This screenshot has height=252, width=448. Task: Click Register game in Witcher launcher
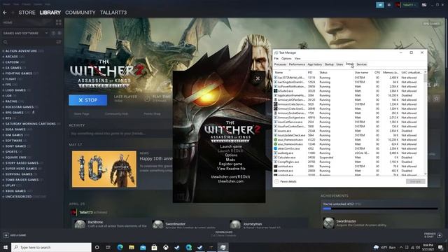[x=230, y=164]
